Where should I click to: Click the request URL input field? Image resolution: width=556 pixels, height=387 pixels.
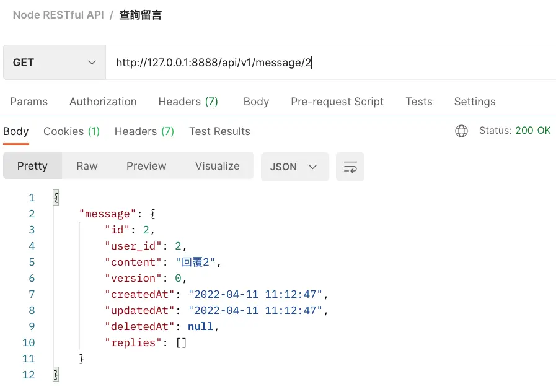(x=329, y=63)
